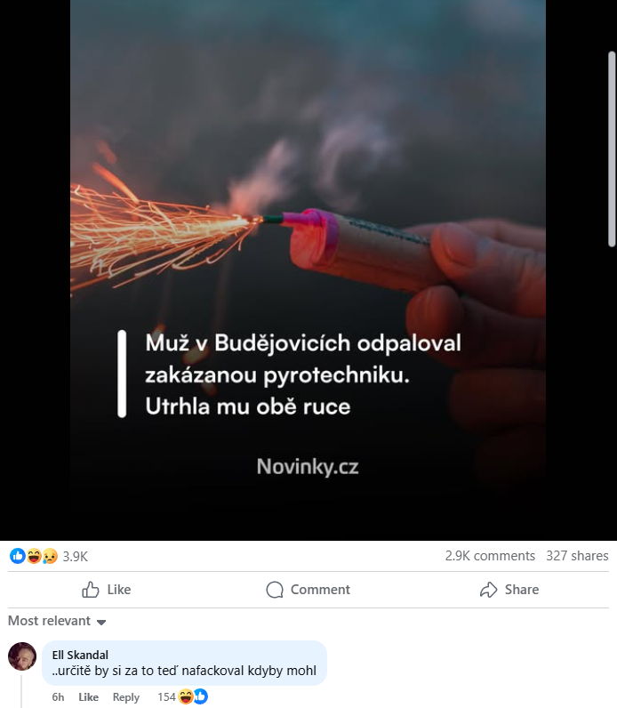Open the Ell Skandal profile name link
This screenshot has height=708, width=617.
(x=80, y=655)
